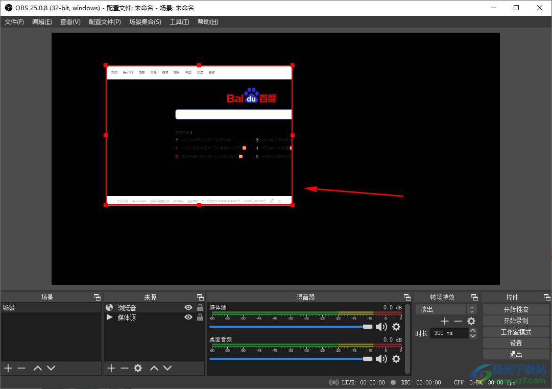Image resolution: width=552 pixels, height=389 pixels.
Task: Click the 退出 button
Action: [516, 354]
